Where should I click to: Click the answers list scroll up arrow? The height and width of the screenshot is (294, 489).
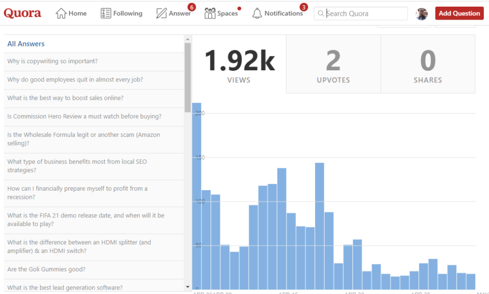187,39
